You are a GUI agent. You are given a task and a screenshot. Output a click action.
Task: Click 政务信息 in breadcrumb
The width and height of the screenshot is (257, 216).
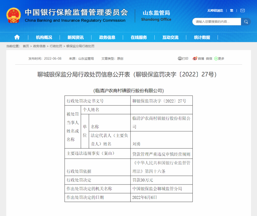39,46
